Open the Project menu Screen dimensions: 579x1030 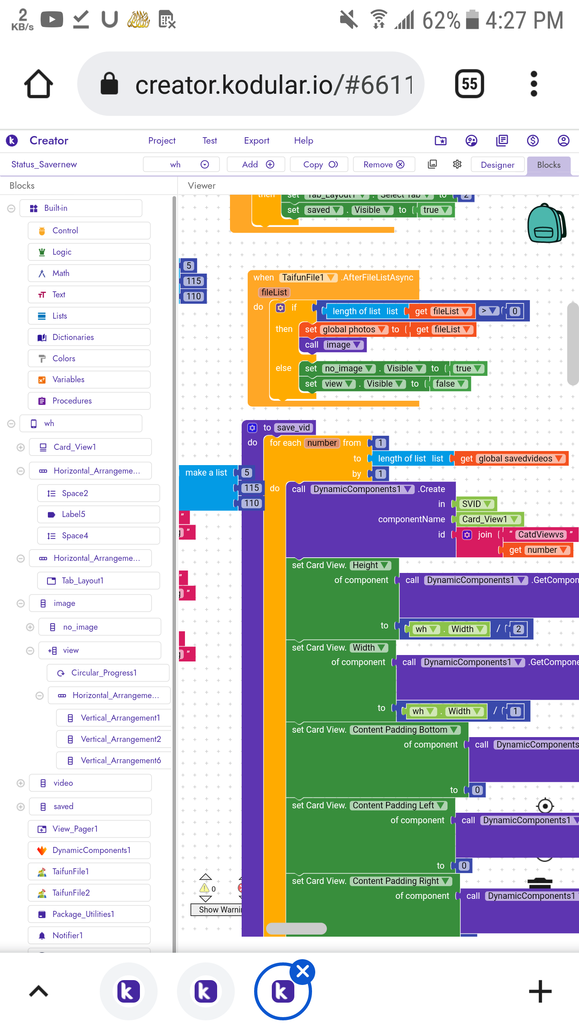pos(162,140)
